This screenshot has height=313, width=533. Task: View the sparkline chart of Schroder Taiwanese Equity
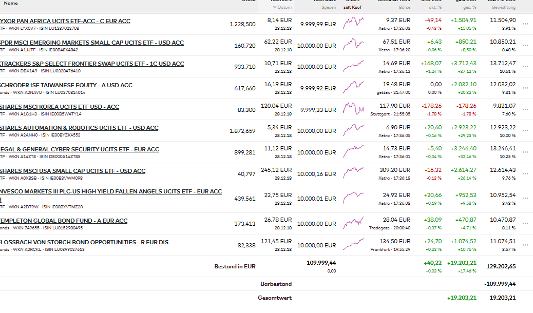pos(353,87)
